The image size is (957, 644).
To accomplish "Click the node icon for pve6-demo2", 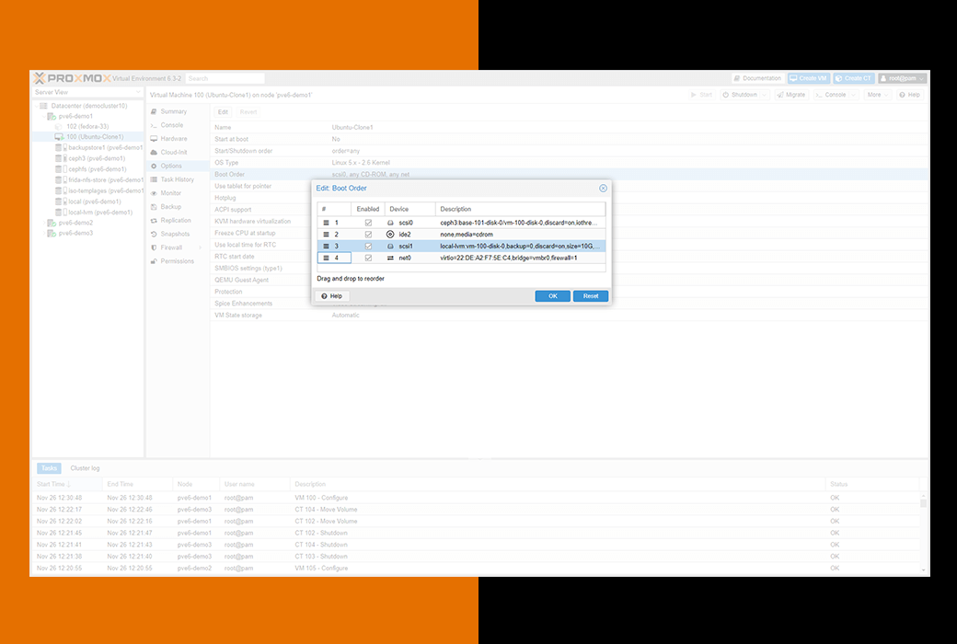I will (52, 223).
